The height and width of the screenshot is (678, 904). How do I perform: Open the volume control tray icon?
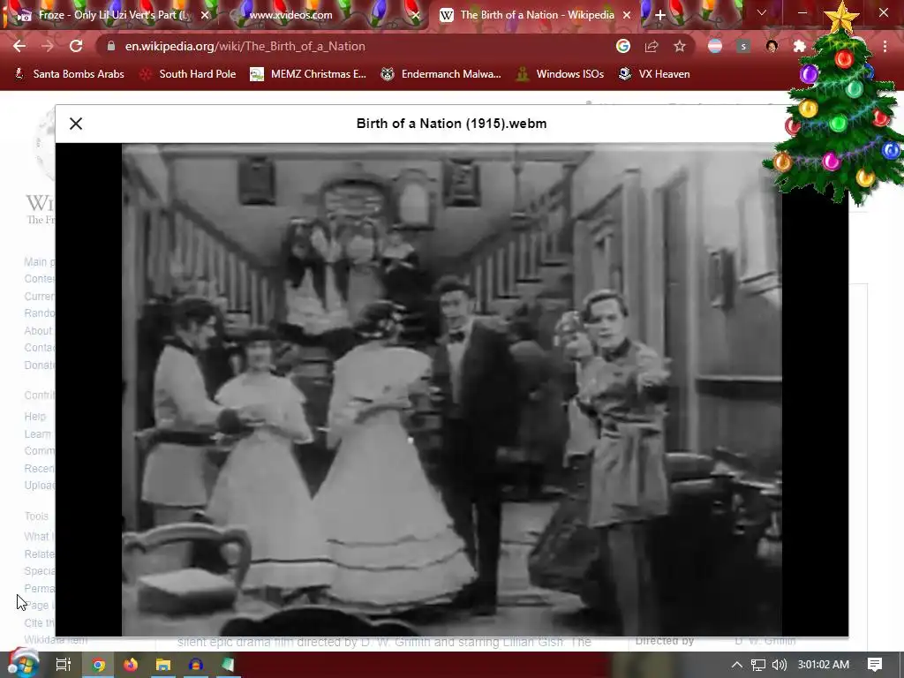(x=779, y=665)
